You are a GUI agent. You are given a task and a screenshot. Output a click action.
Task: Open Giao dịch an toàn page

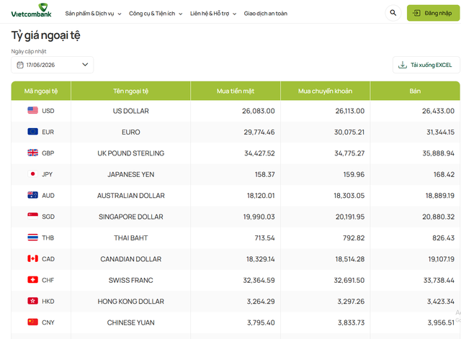(266, 14)
